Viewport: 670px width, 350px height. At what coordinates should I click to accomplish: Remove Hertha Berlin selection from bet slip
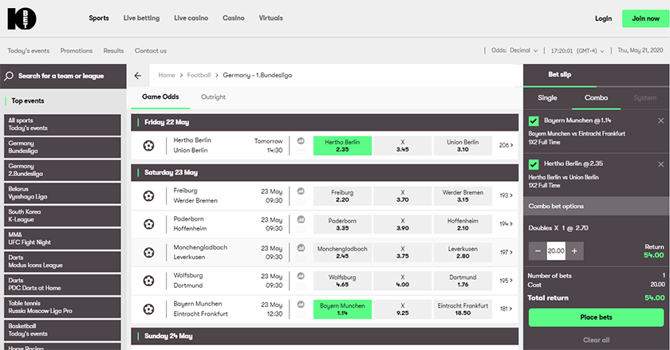pyautogui.click(x=660, y=164)
